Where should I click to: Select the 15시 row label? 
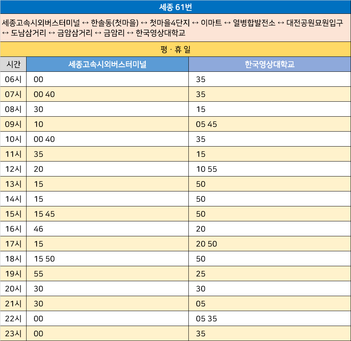click(x=13, y=214)
